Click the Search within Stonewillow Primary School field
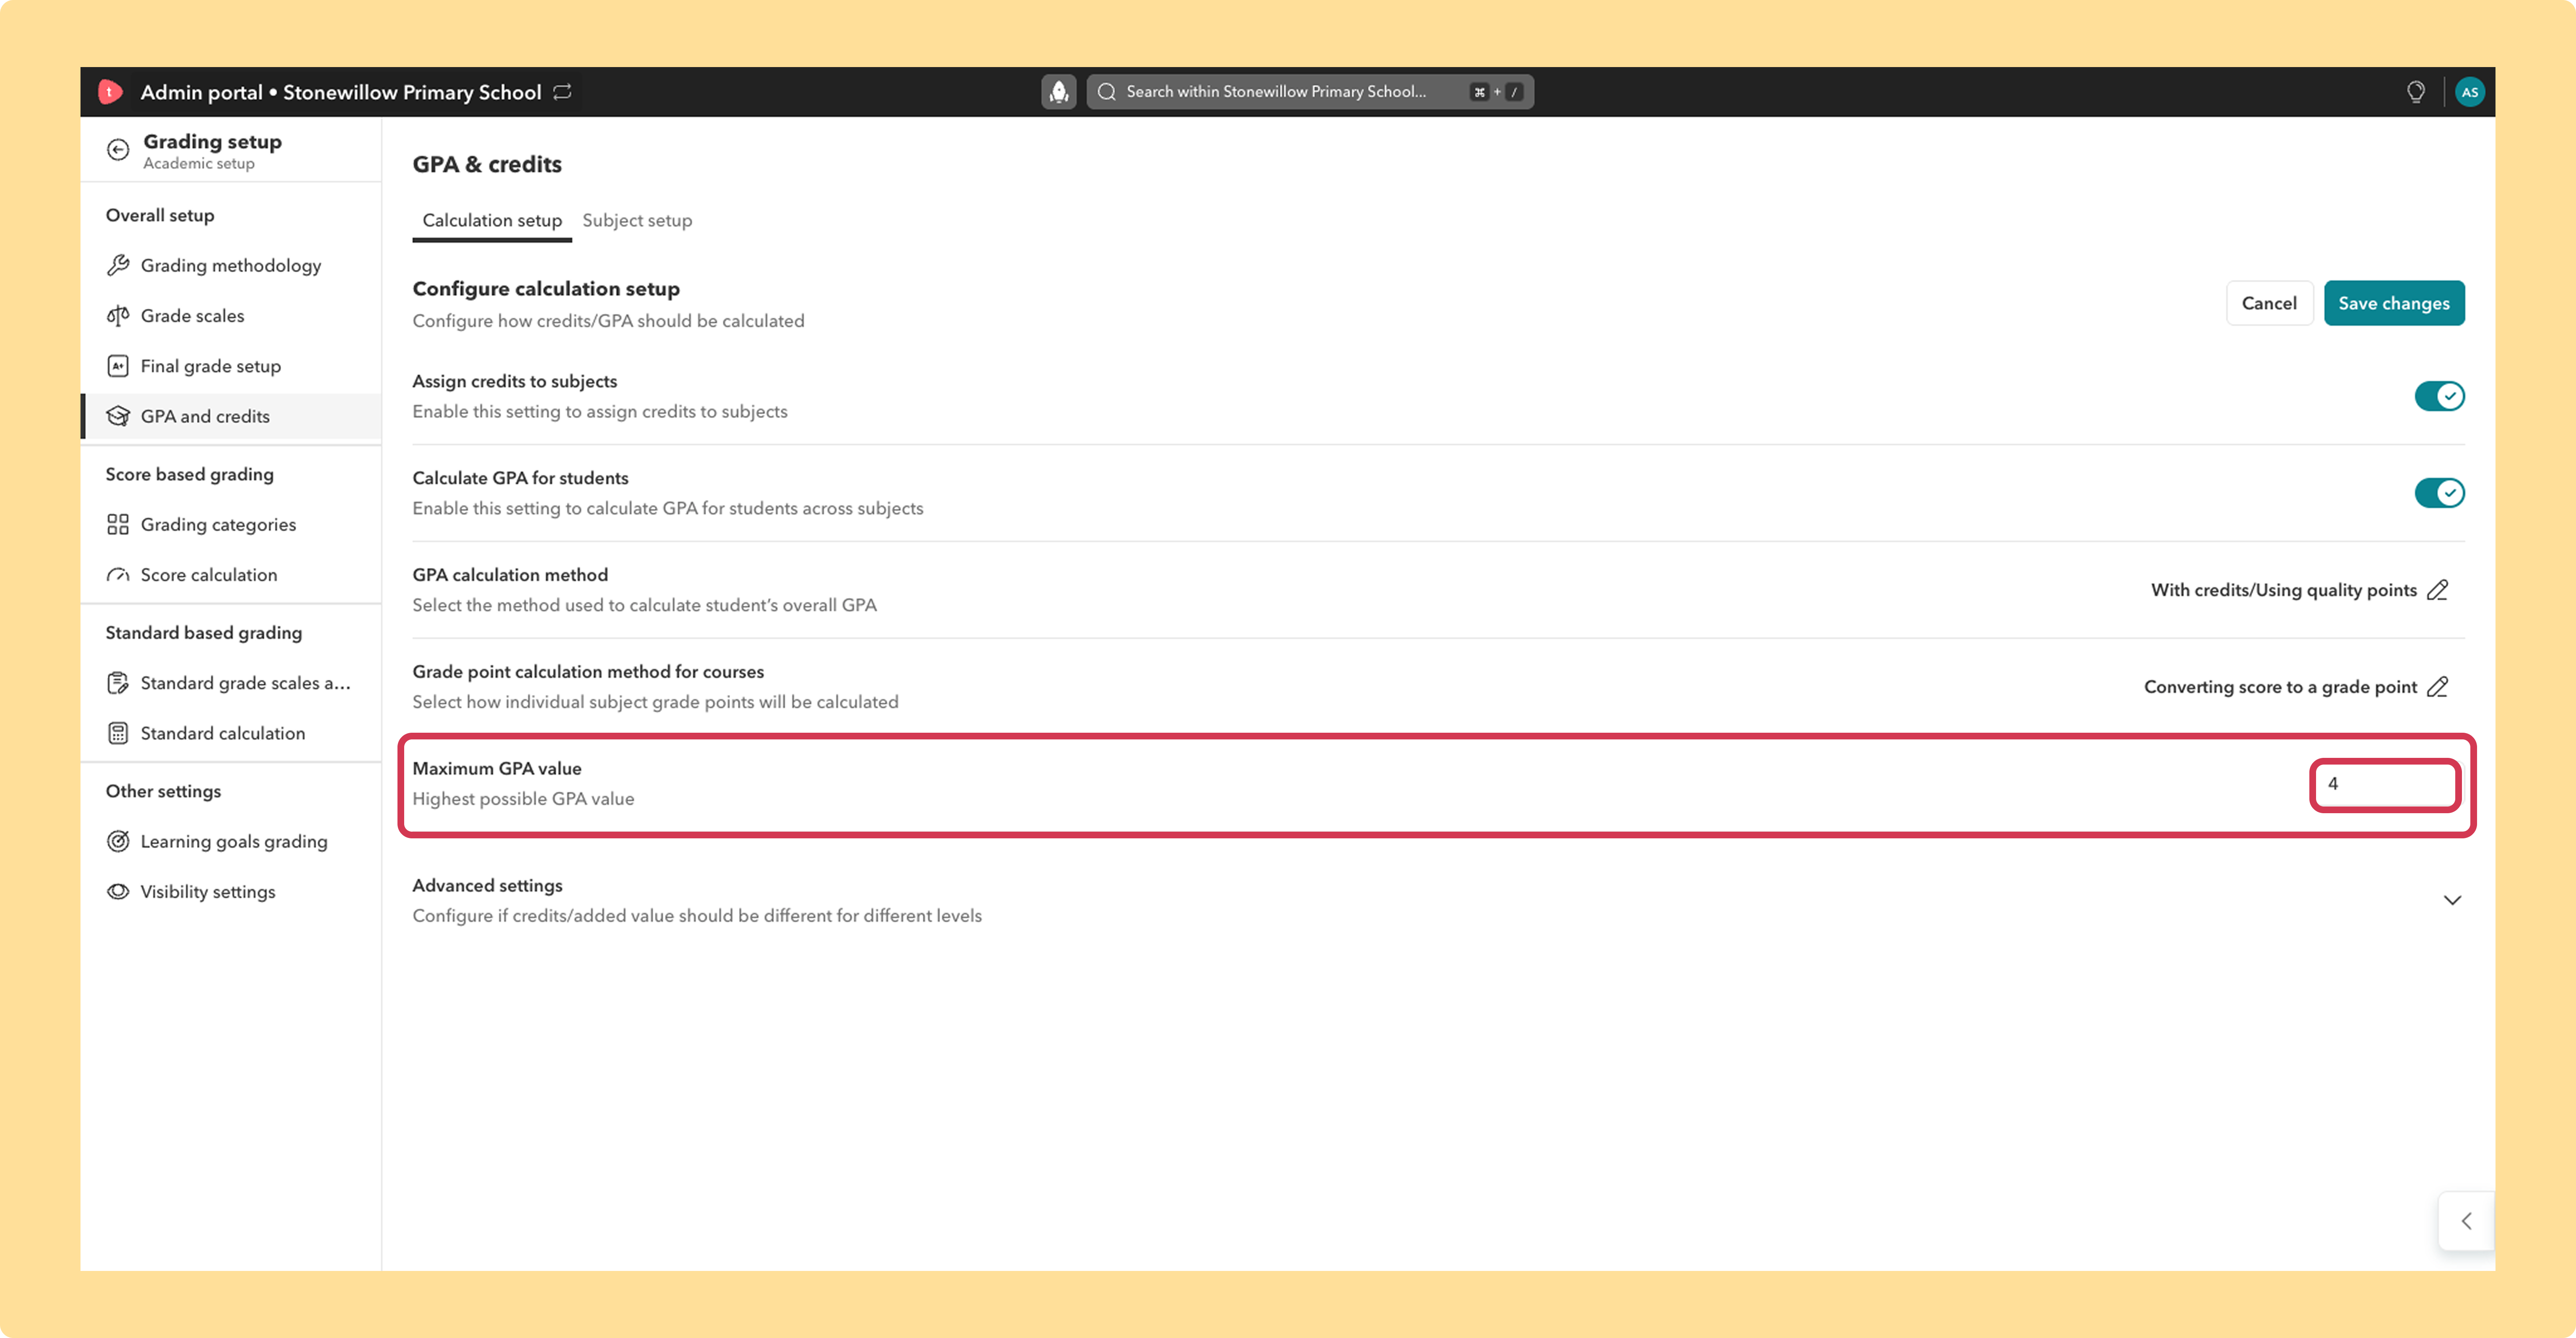This screenshot has width=2576, height=1338. click(x=1310, y=92)
